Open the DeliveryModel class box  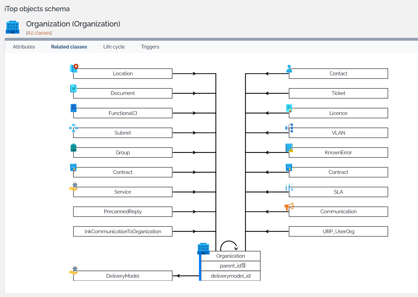(x=123, y=276)
